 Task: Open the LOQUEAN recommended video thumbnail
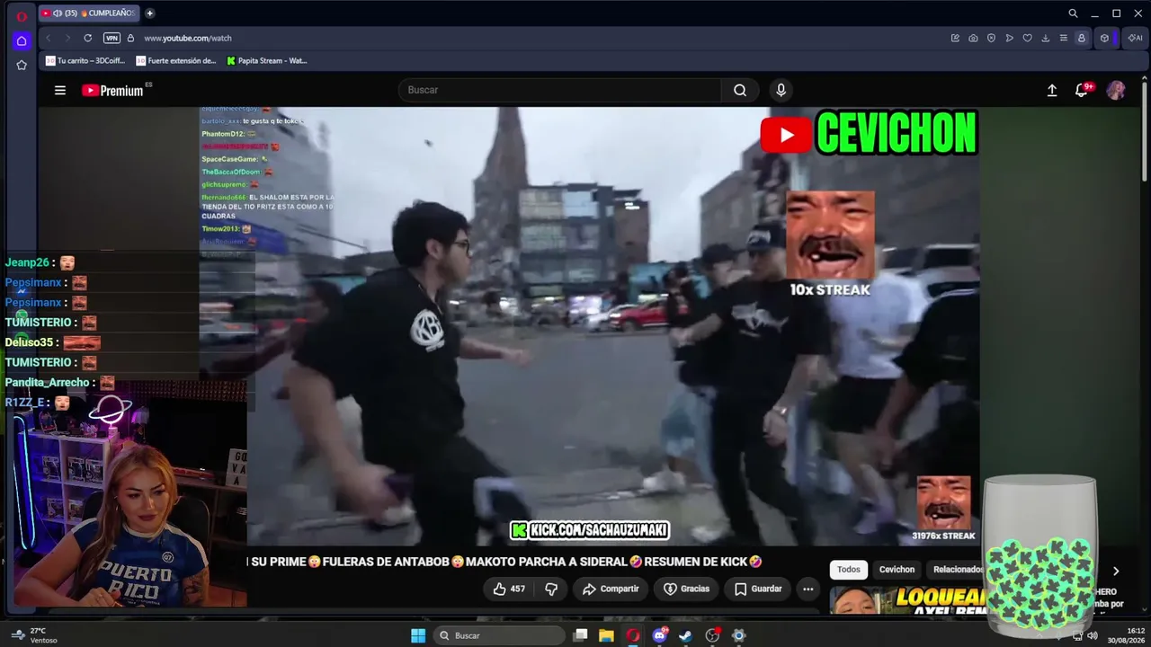pos(908,600)
